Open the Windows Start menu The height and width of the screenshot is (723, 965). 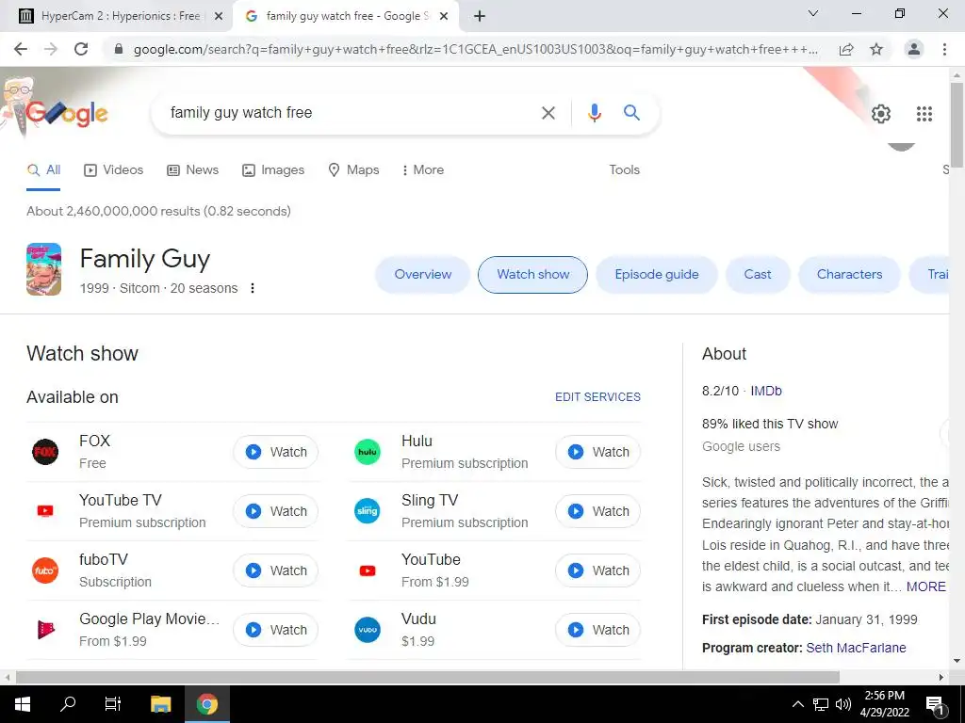(23, 704)
